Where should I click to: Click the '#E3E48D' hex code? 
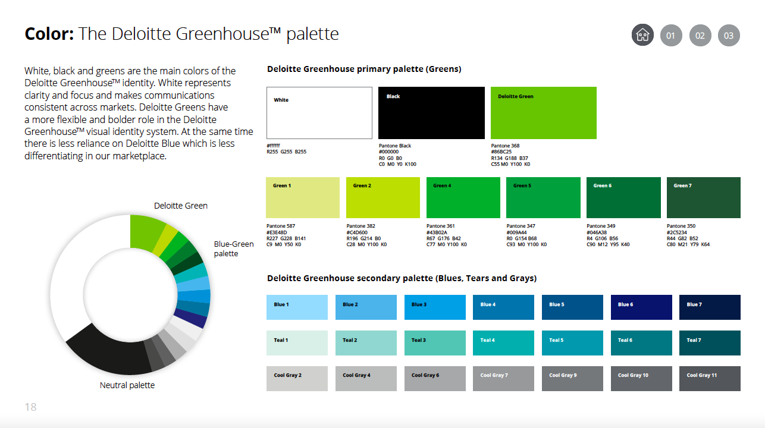pos(277,232)
